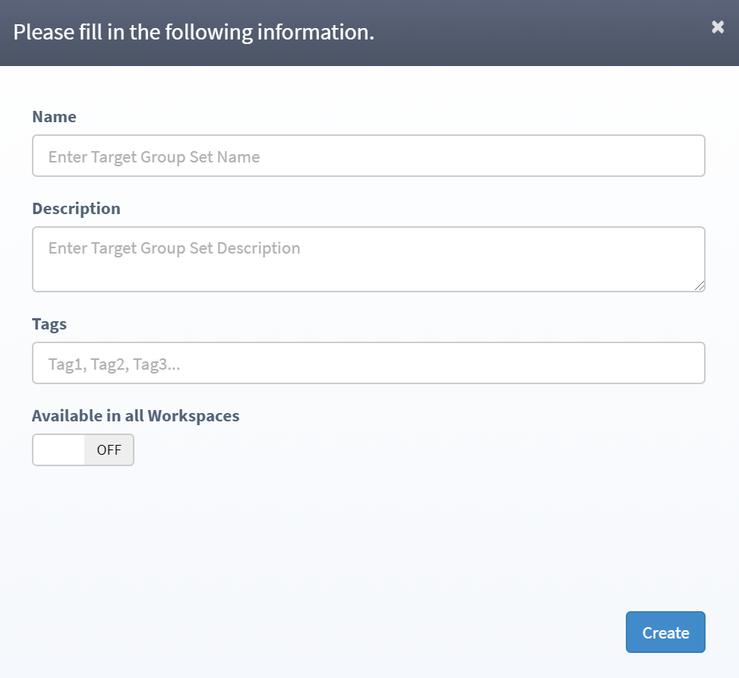Click the close X icon on the dialog
Screen dimensions: 739x678
pyautogui.click(x=717, y=27)
